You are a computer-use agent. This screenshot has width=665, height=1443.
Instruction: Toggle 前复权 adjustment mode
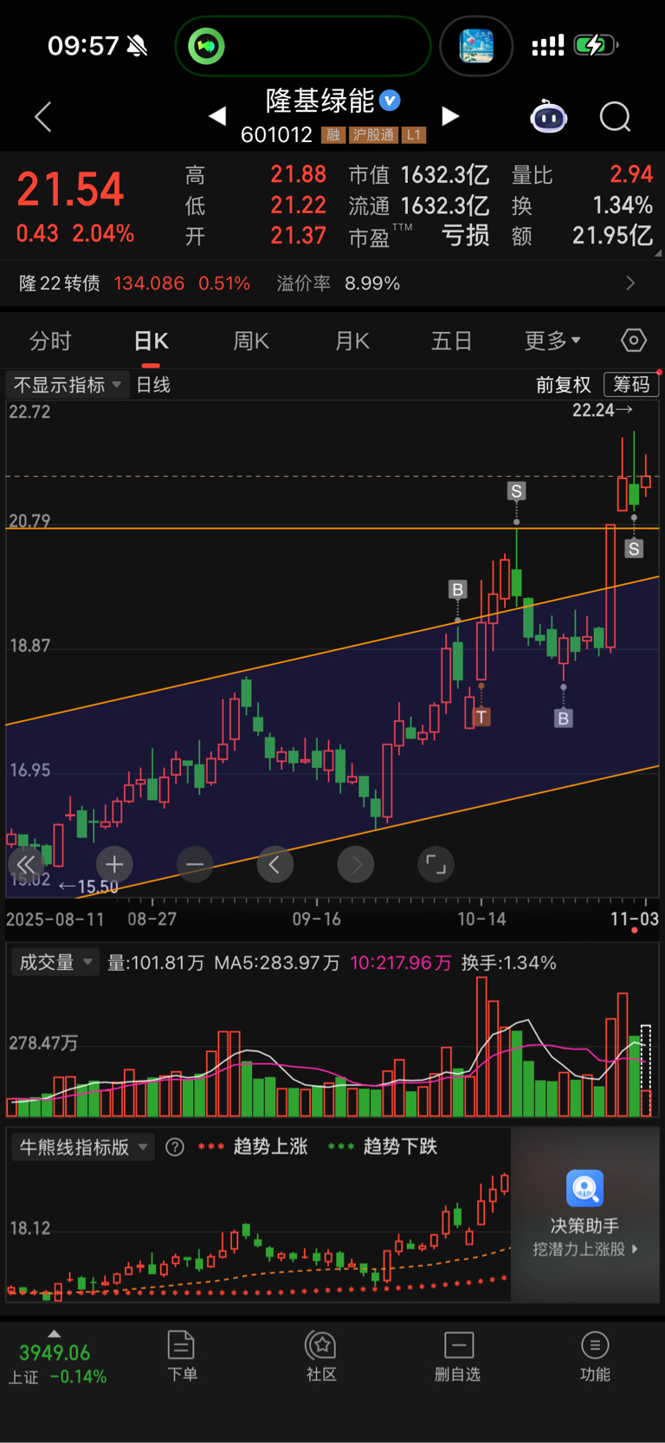(564, 385)
